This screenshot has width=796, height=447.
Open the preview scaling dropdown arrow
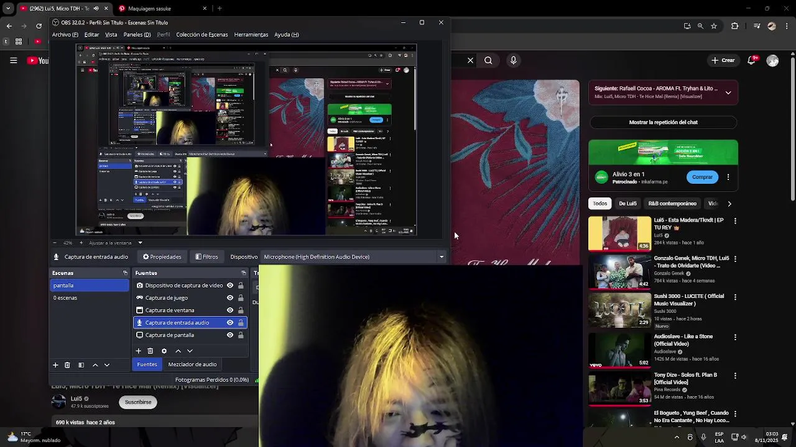pos(140,243)
